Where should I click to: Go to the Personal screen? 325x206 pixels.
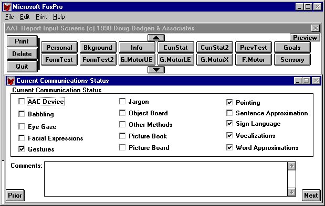point(59,47)
